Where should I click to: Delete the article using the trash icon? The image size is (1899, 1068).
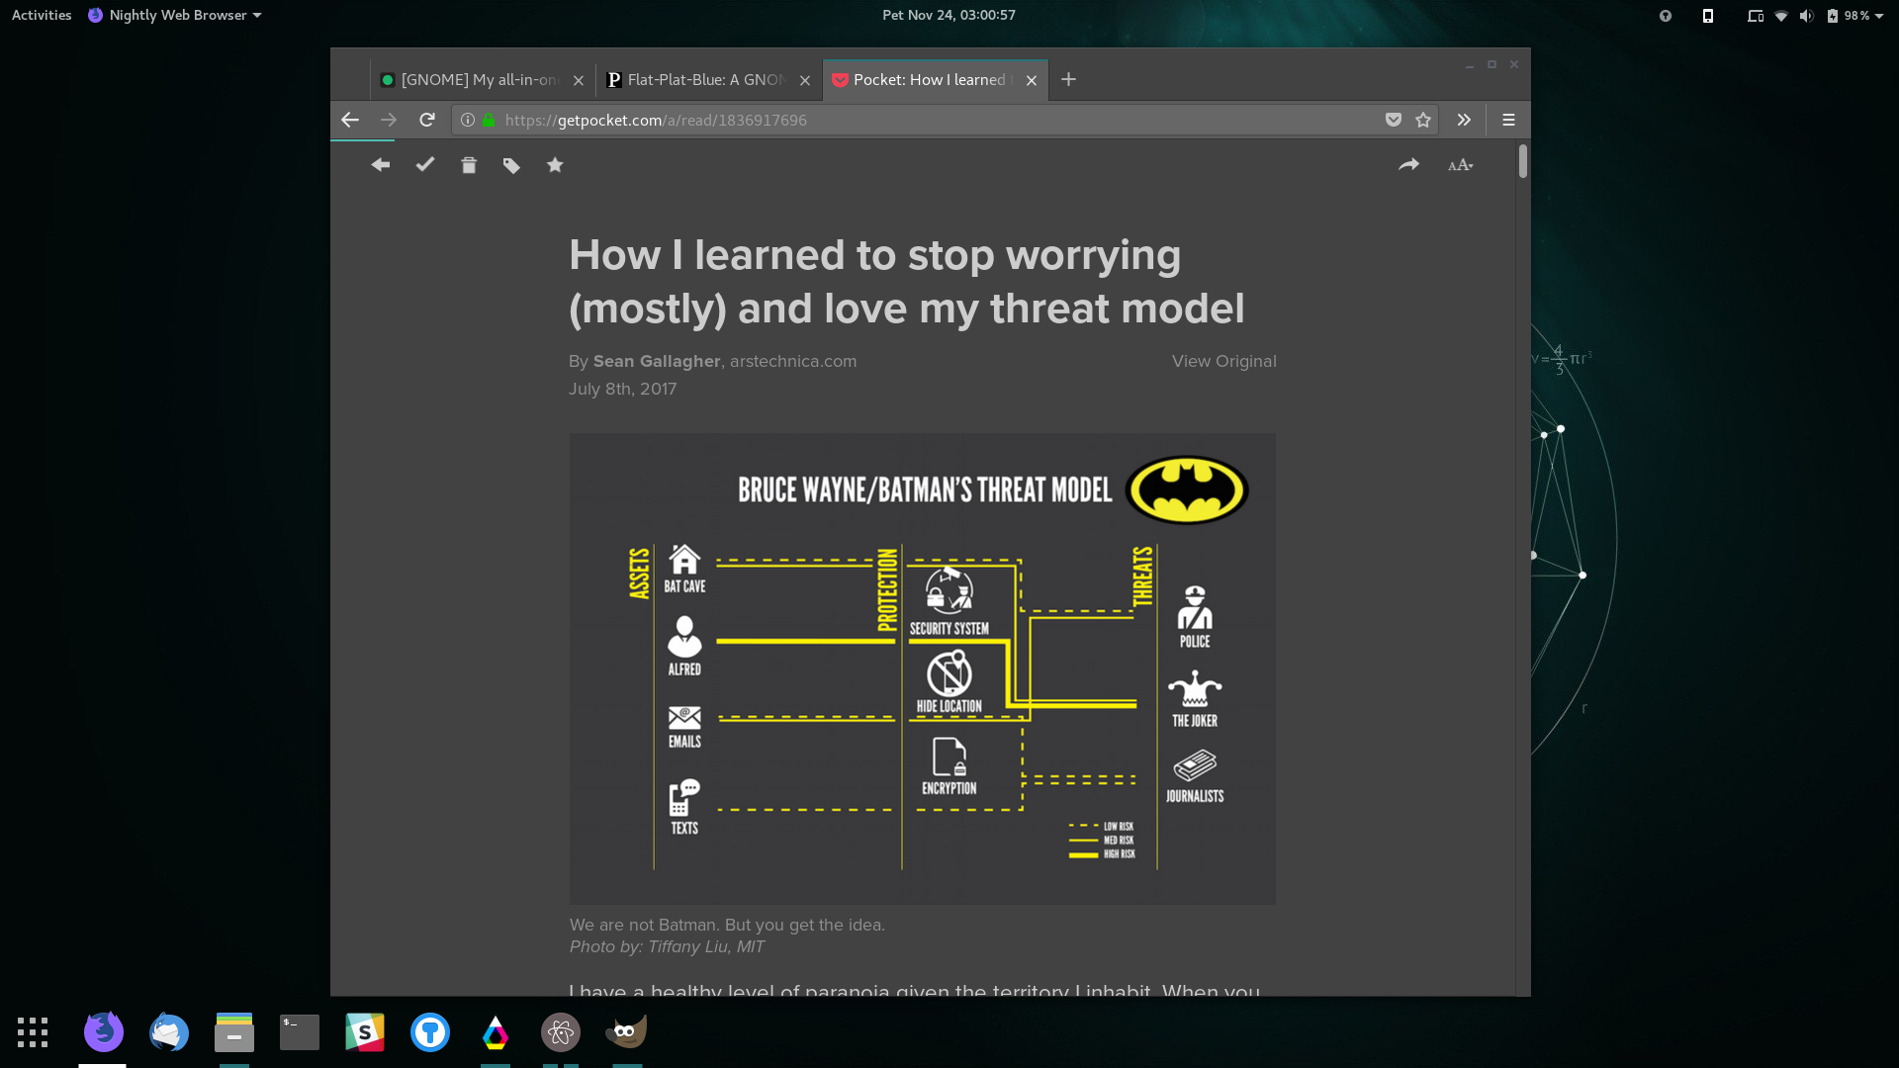(x=469, y=165)
